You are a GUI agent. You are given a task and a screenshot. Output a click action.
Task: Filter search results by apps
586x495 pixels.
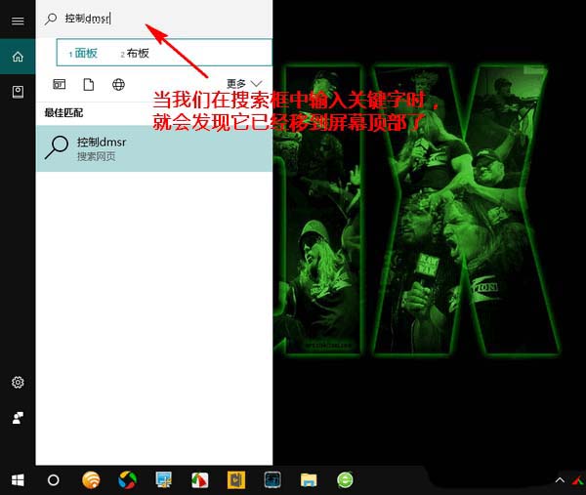click(x=60, y=85)
